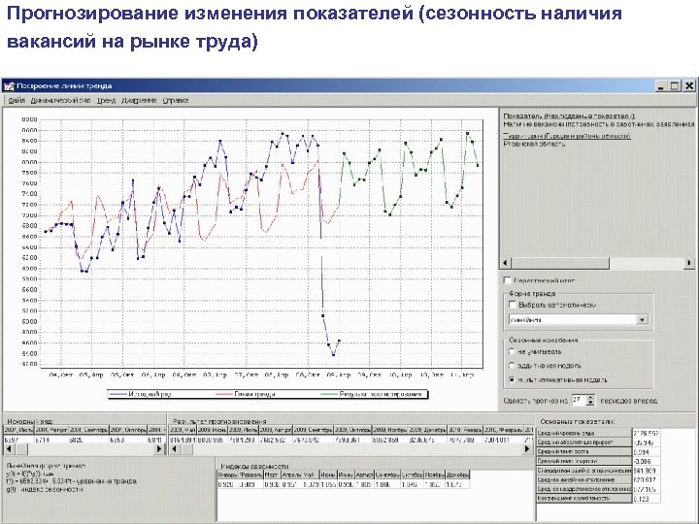Select аддитивная модель radio button

click(512, 366)
